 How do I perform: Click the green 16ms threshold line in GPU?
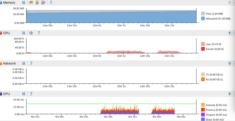(x=111, y=104)
